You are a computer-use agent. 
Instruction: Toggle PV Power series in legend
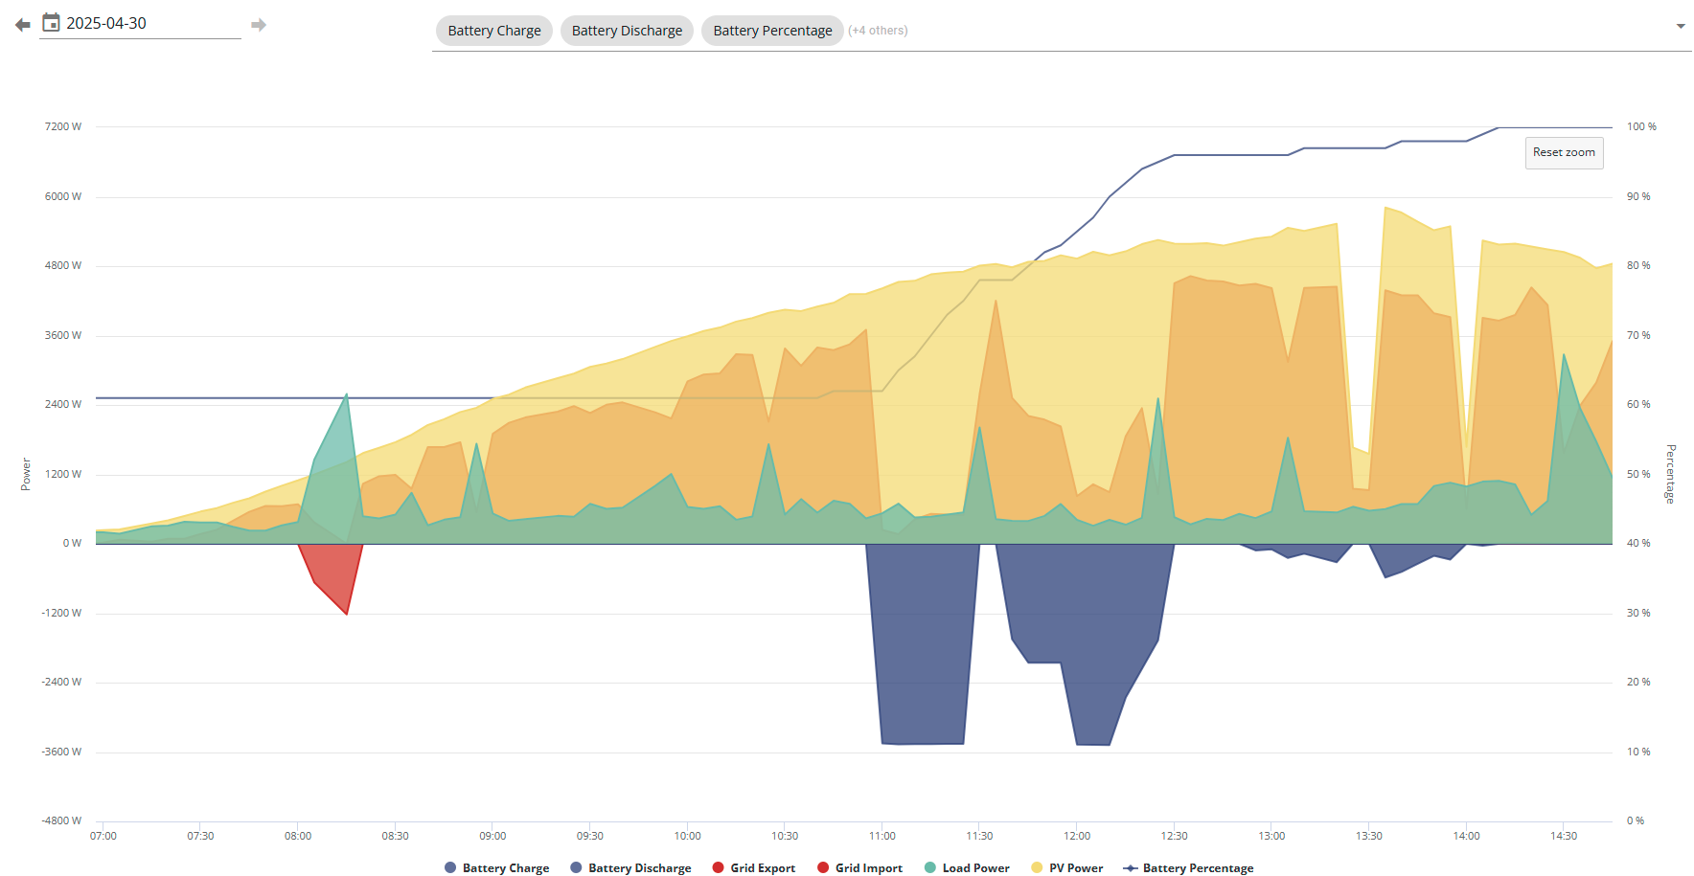1066,868
